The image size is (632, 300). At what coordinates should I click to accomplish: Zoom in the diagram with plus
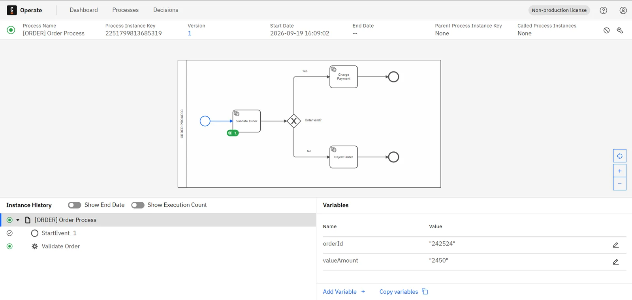coord(619,171)
